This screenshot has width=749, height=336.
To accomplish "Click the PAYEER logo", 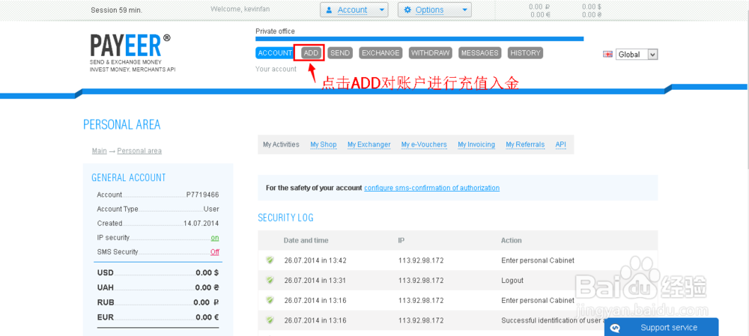I will click(x=130, y=46).
